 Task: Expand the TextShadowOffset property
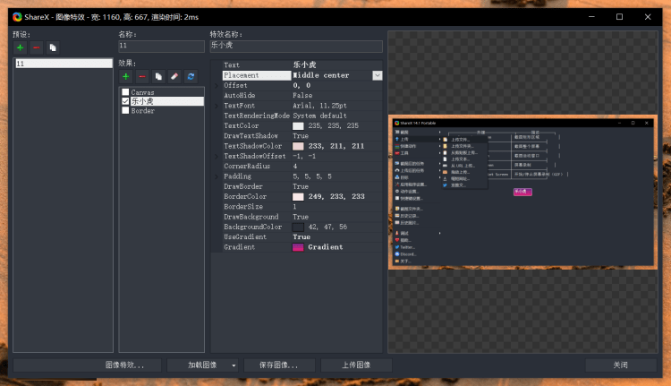point(217,157)
